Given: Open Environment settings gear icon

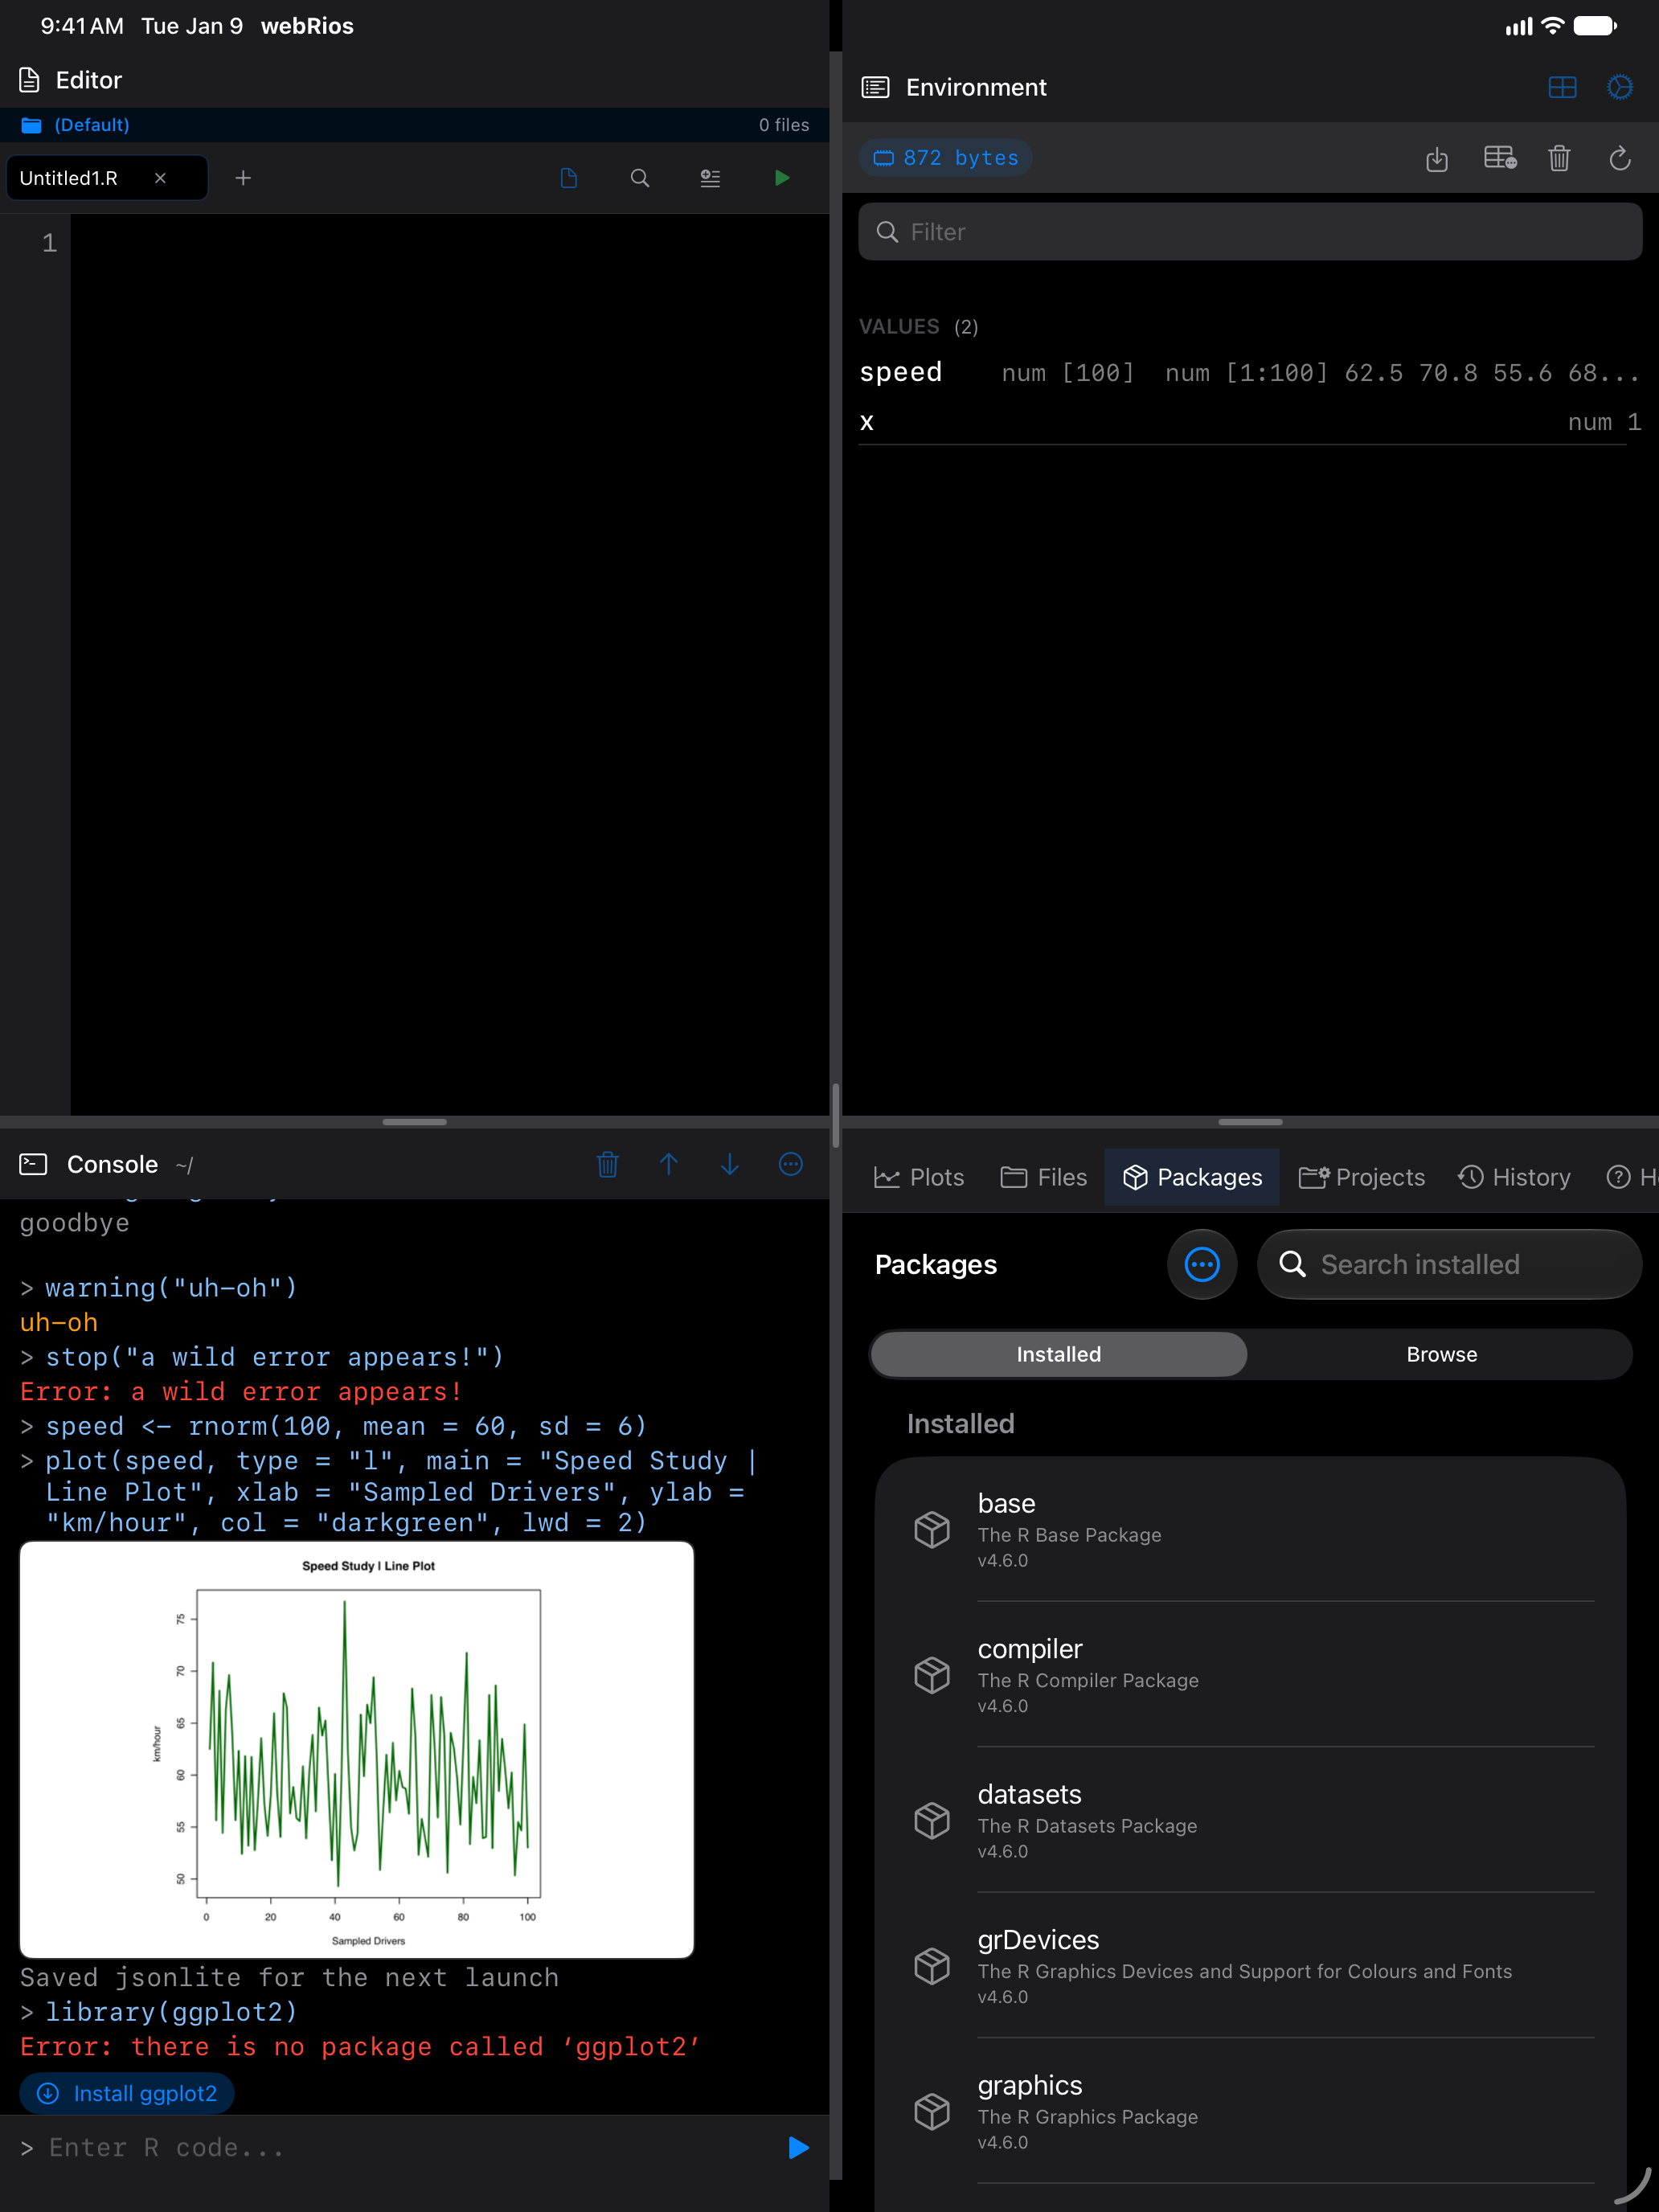Looking at the screenshot, I should 1620,88.
